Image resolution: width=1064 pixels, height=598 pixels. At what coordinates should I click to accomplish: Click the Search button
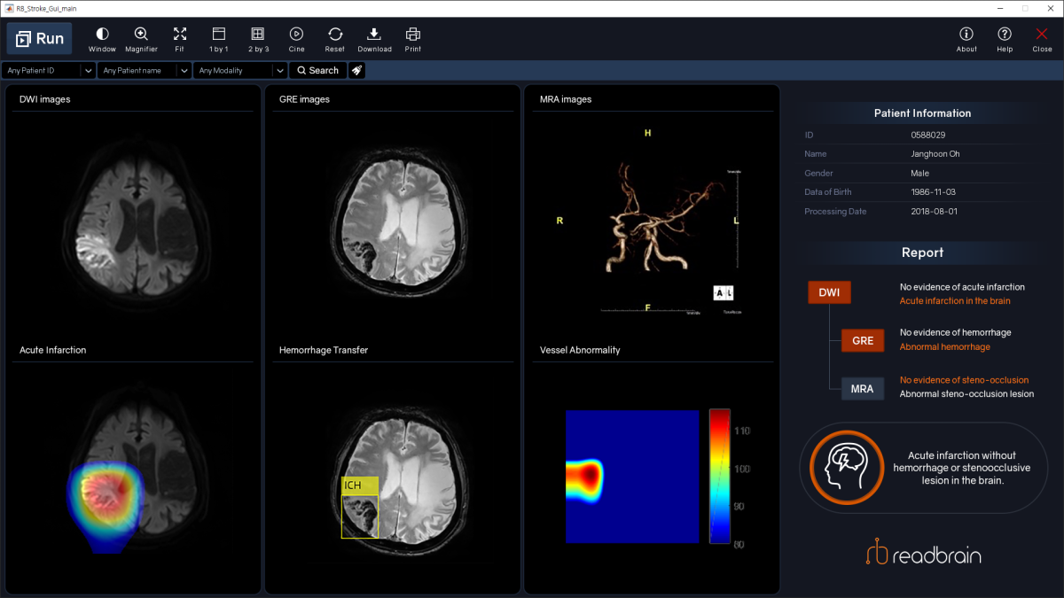coord(317,70)
